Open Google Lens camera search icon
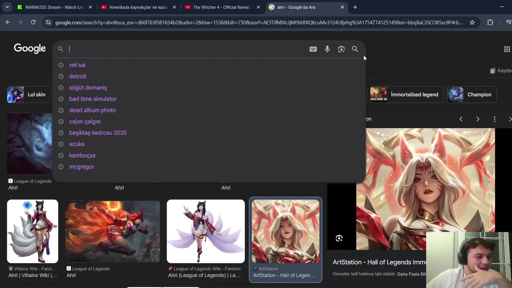 point(341,49)
